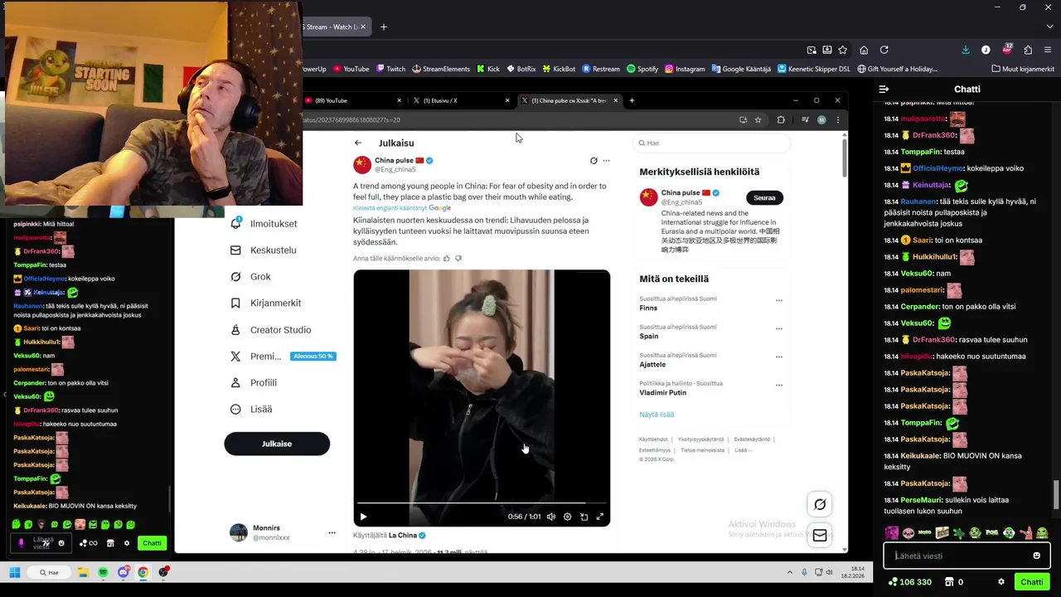The height and width of the screenshot is (597, 1061).
Task: Open the Spotify bookmark
Action: tap(642, 69)
